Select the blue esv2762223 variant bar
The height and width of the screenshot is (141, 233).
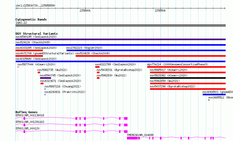coord(146,50)
